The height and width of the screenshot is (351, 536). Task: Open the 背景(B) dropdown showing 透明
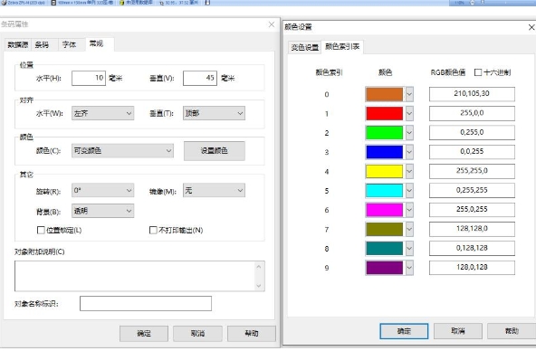pos(102,211)
